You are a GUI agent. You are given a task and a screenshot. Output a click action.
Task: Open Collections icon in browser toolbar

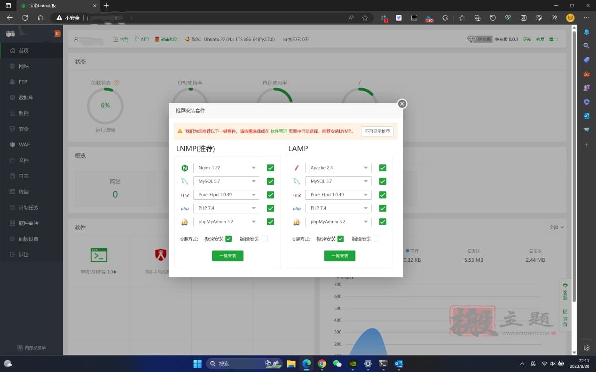coord(478,17)
